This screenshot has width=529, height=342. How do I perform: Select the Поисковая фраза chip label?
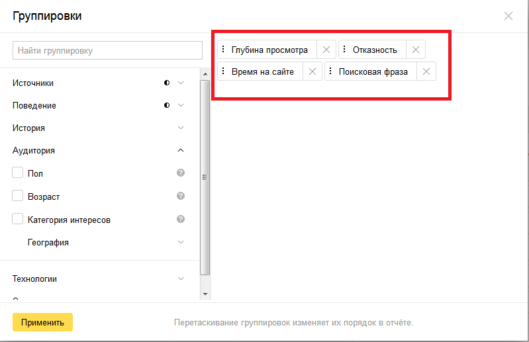(x=373, y=71)
